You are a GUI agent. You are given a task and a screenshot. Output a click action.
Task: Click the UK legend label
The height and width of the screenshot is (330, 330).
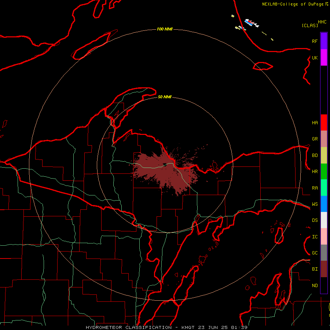315,58
